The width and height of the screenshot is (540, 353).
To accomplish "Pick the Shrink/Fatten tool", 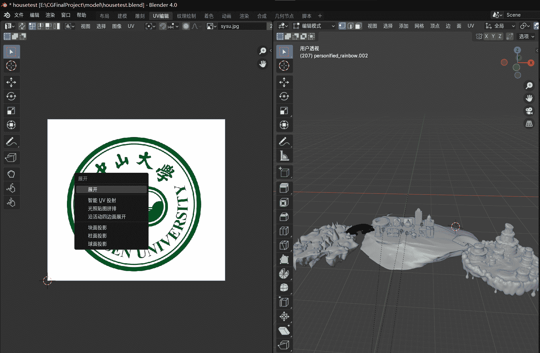I will [x=284, y=316].
